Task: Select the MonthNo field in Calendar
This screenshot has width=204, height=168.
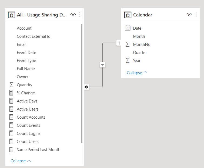Action: click(x=142, y=44)
